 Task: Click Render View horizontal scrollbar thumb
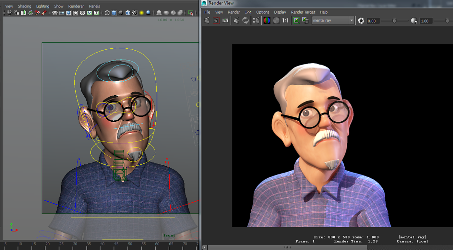click(x=288, y=247)
